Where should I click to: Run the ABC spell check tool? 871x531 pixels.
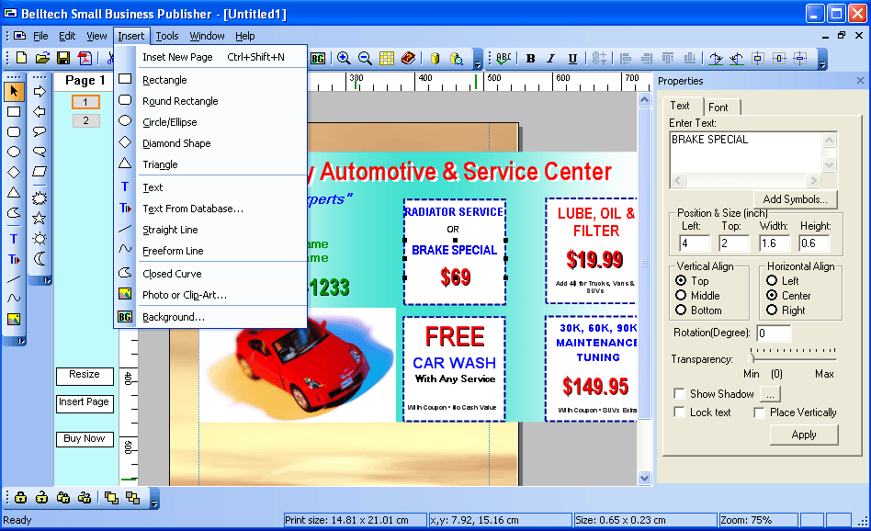[x=502, y=58]
